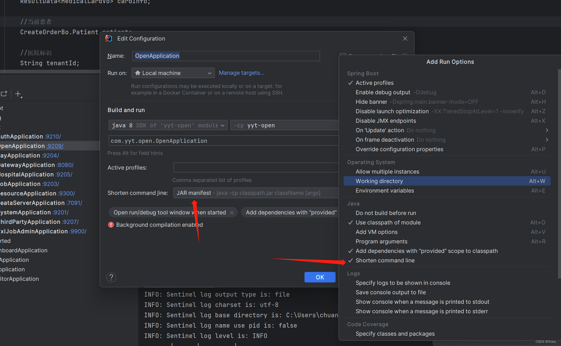Select PayApplication :9204/ in Services

tap(29, 155)
